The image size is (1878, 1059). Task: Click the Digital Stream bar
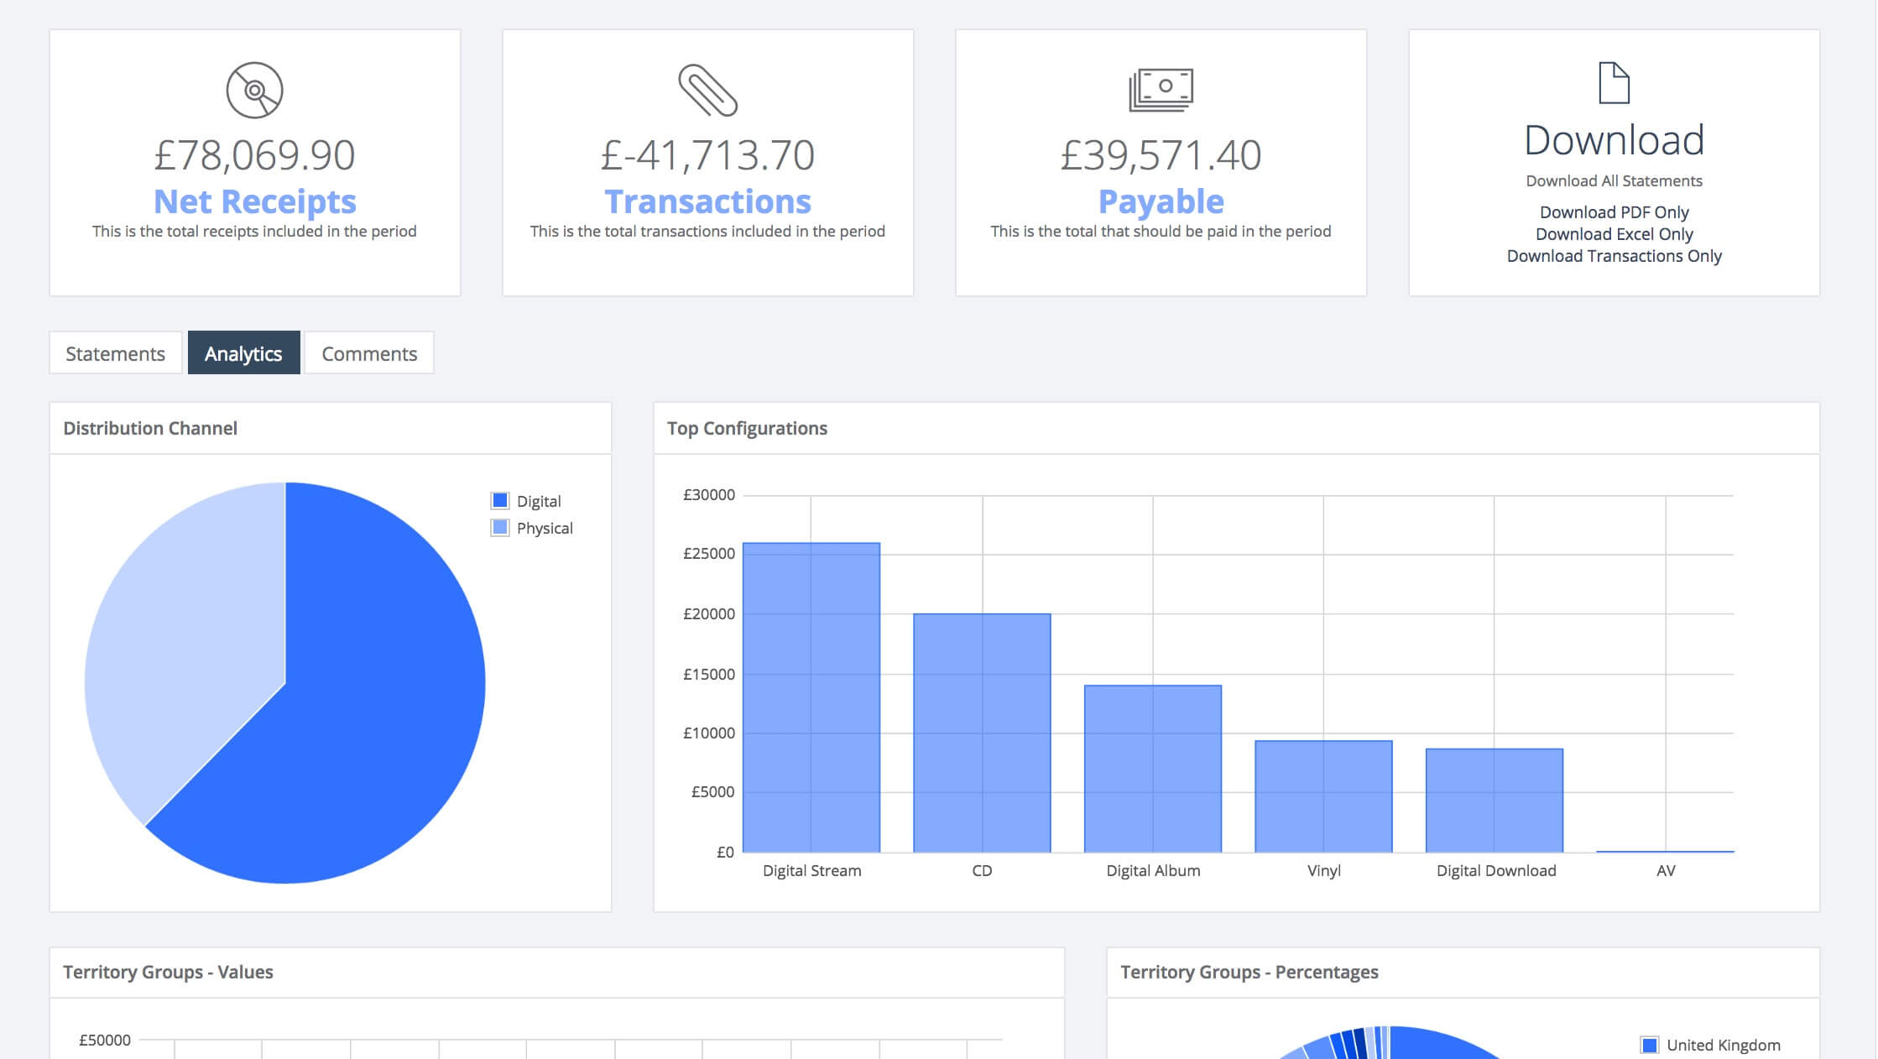click(x=811, y=697)
